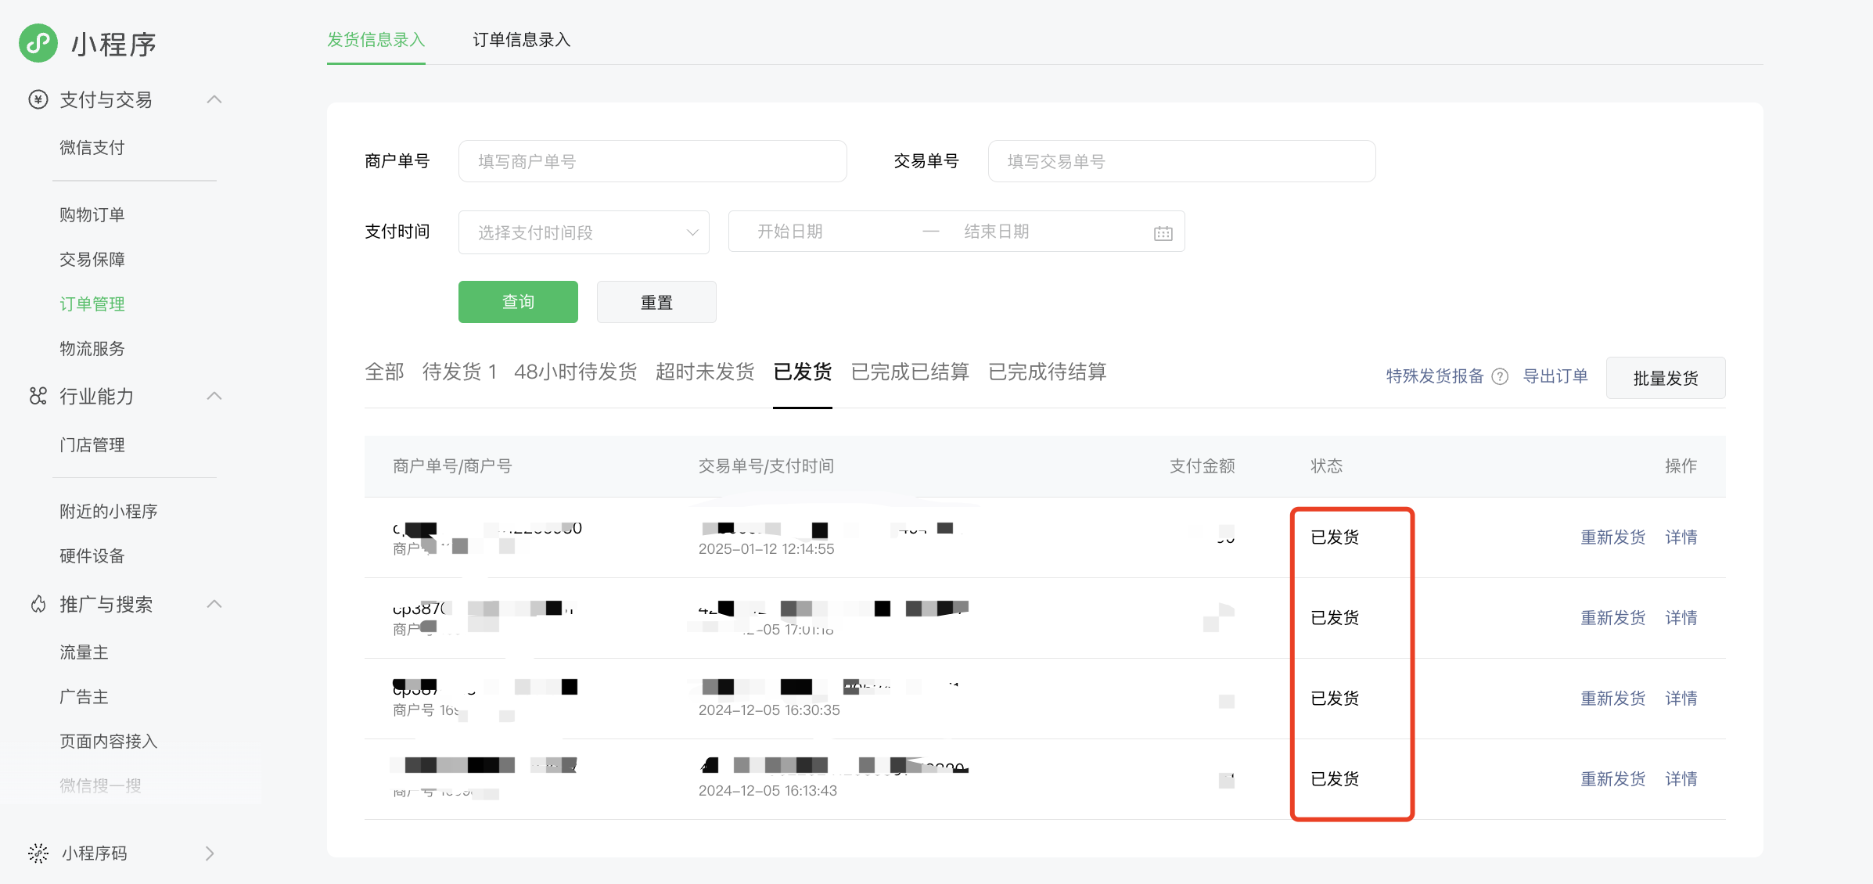Click the green 查询 button
1873x884 pixels.
tap(518, 302)
